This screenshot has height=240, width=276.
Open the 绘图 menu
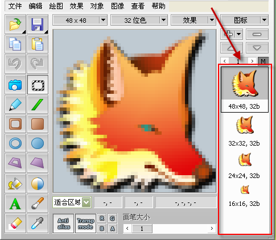click(x=56, y=6)
